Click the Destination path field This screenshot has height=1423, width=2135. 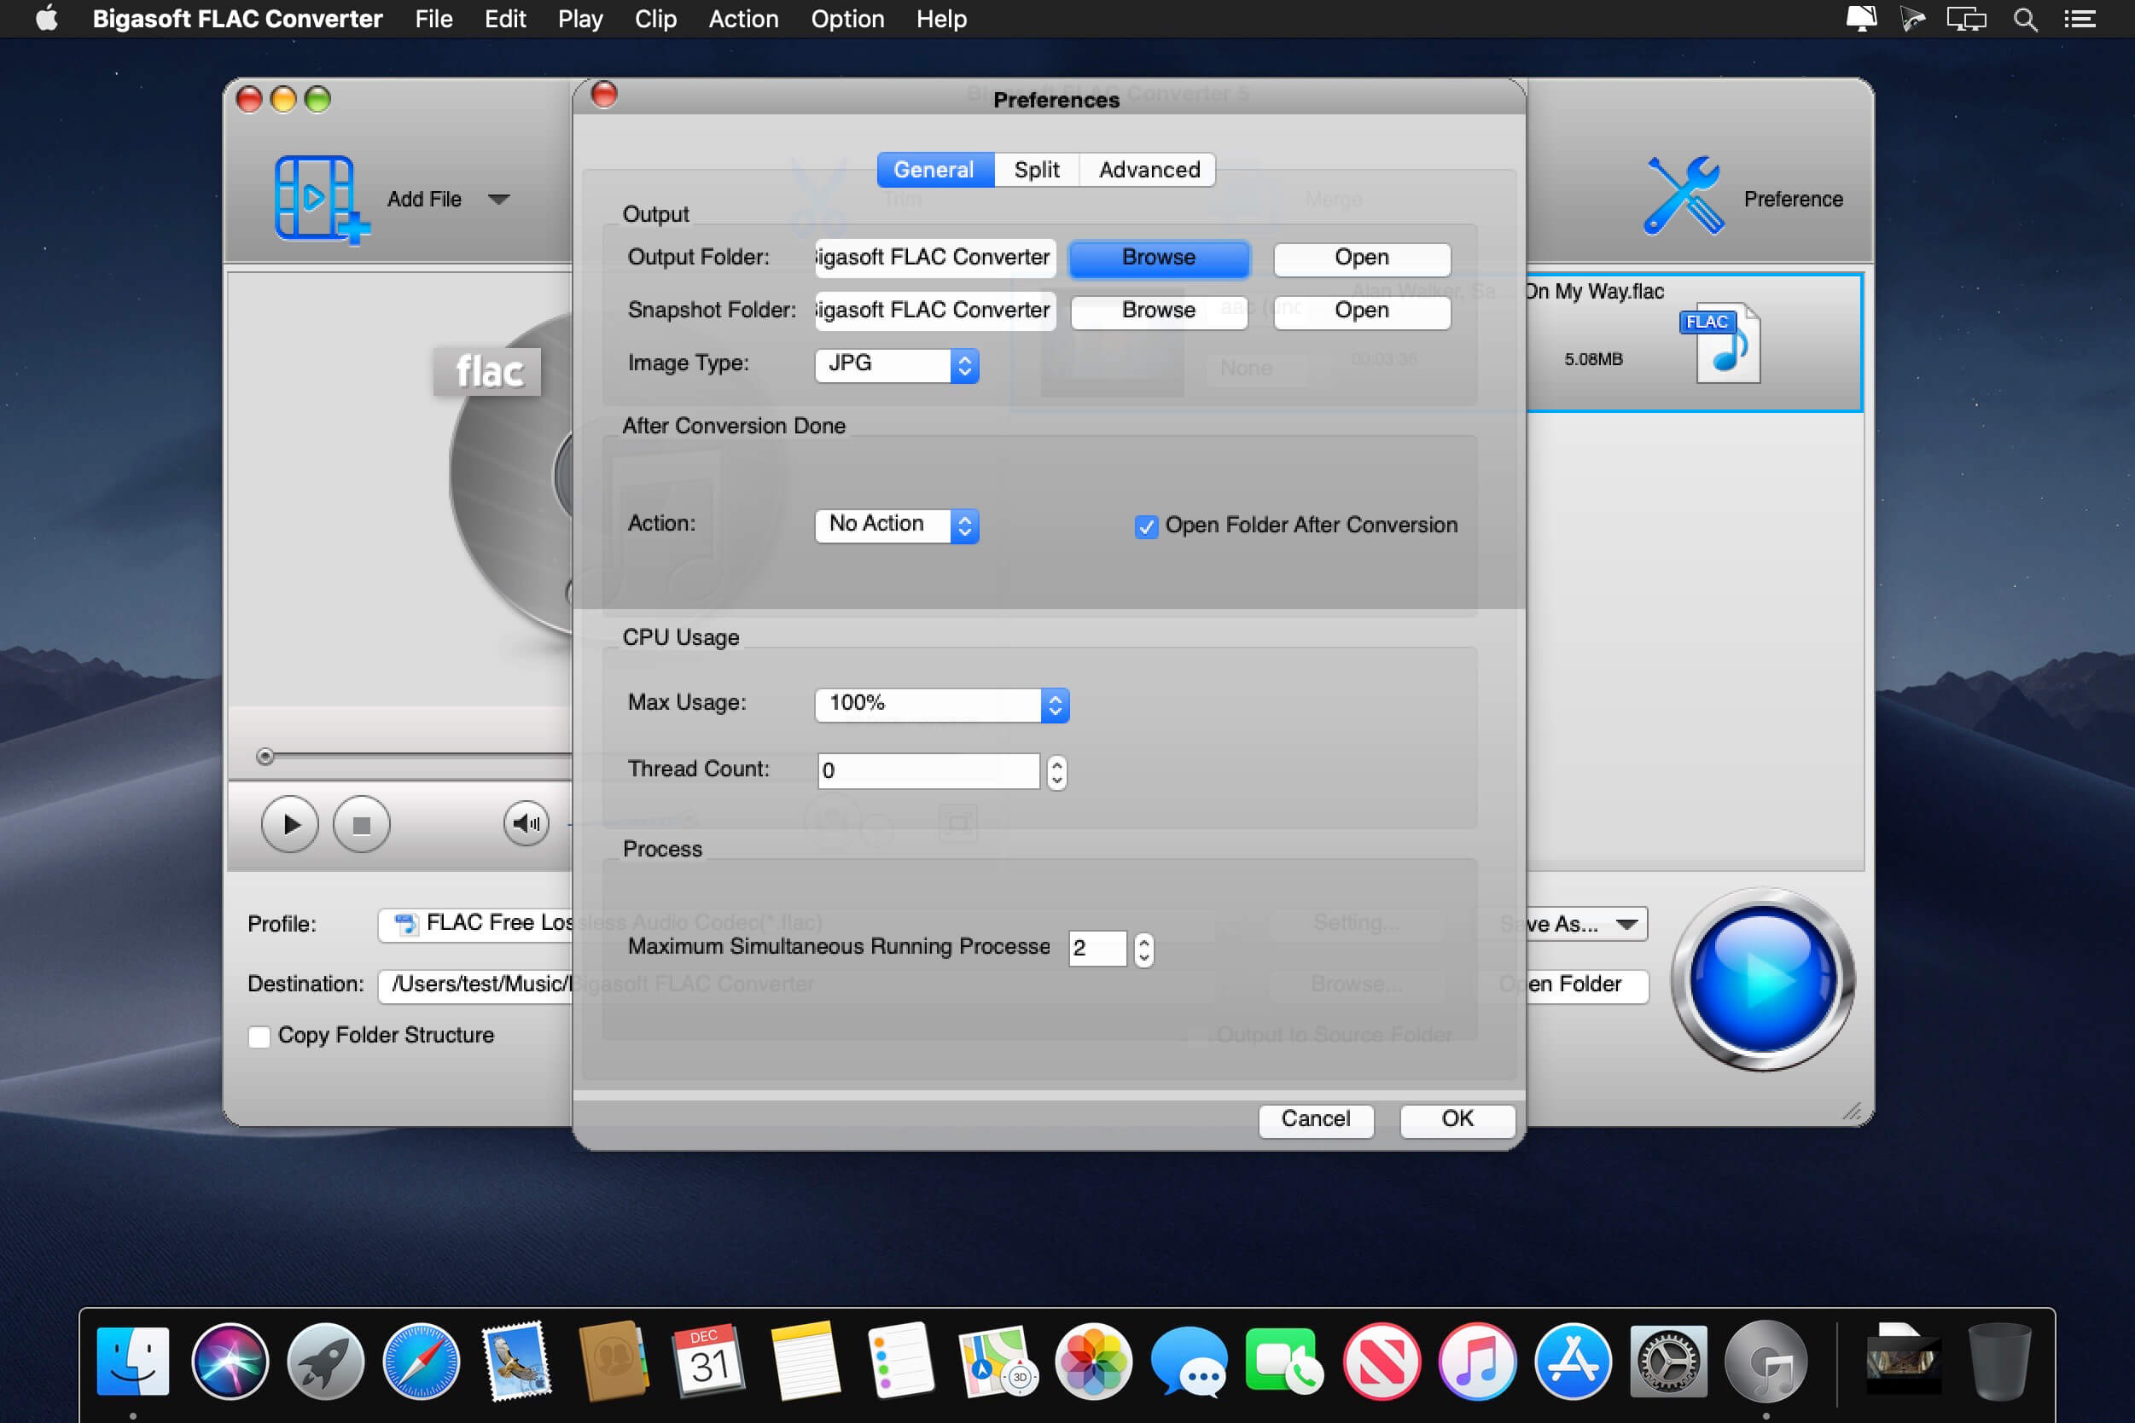[476, 984]
